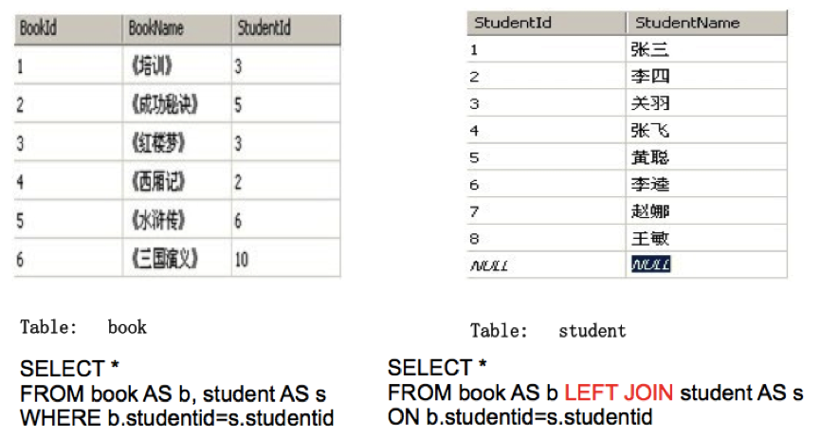Click the "Table: student" caption

[548, 331]
